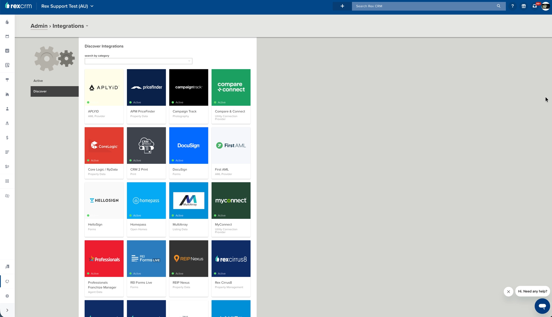Open the search by category dropdown
Image resolution: width=552 pixels, height=317 pixels.
pos(139,61)
